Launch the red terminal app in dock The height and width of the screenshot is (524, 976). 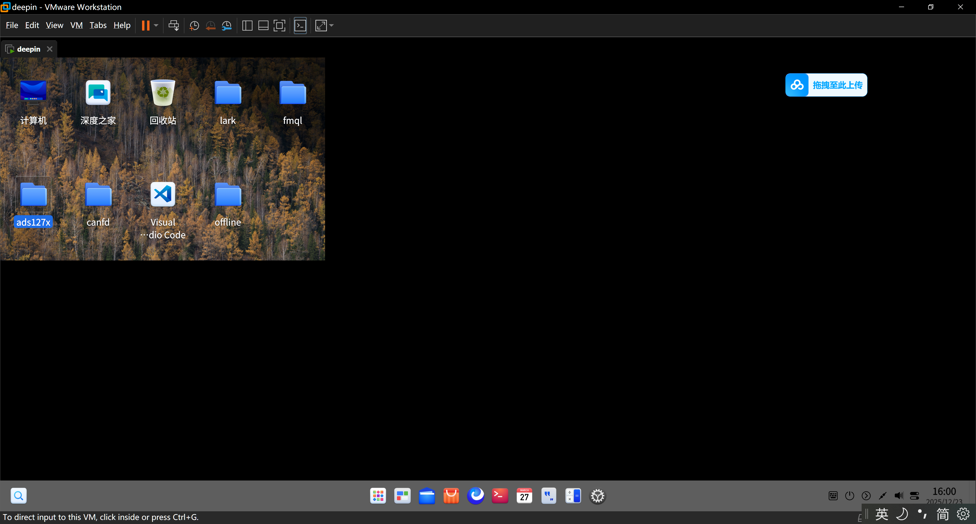click(500, 496)
